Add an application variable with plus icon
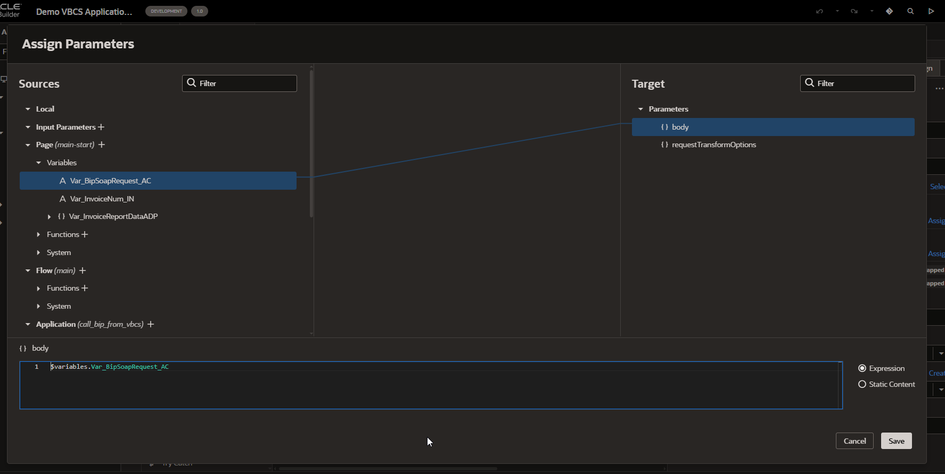The width and height of the screenshot is (945, 474). (151, 324)
